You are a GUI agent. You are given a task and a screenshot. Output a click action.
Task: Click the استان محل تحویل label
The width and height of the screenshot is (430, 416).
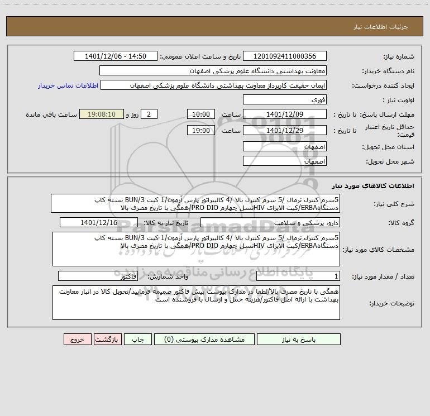[x=388, y=147]
